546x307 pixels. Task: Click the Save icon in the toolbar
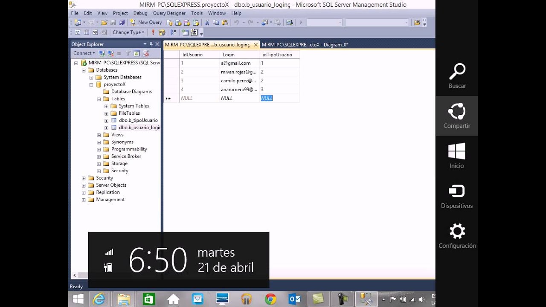coord(113,22)
